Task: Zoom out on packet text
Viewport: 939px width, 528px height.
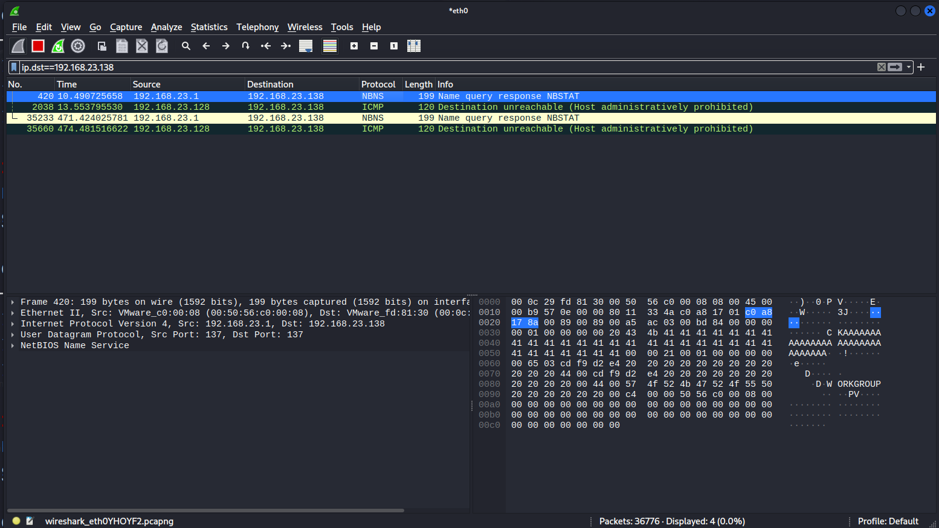Action: pos(374,46)
